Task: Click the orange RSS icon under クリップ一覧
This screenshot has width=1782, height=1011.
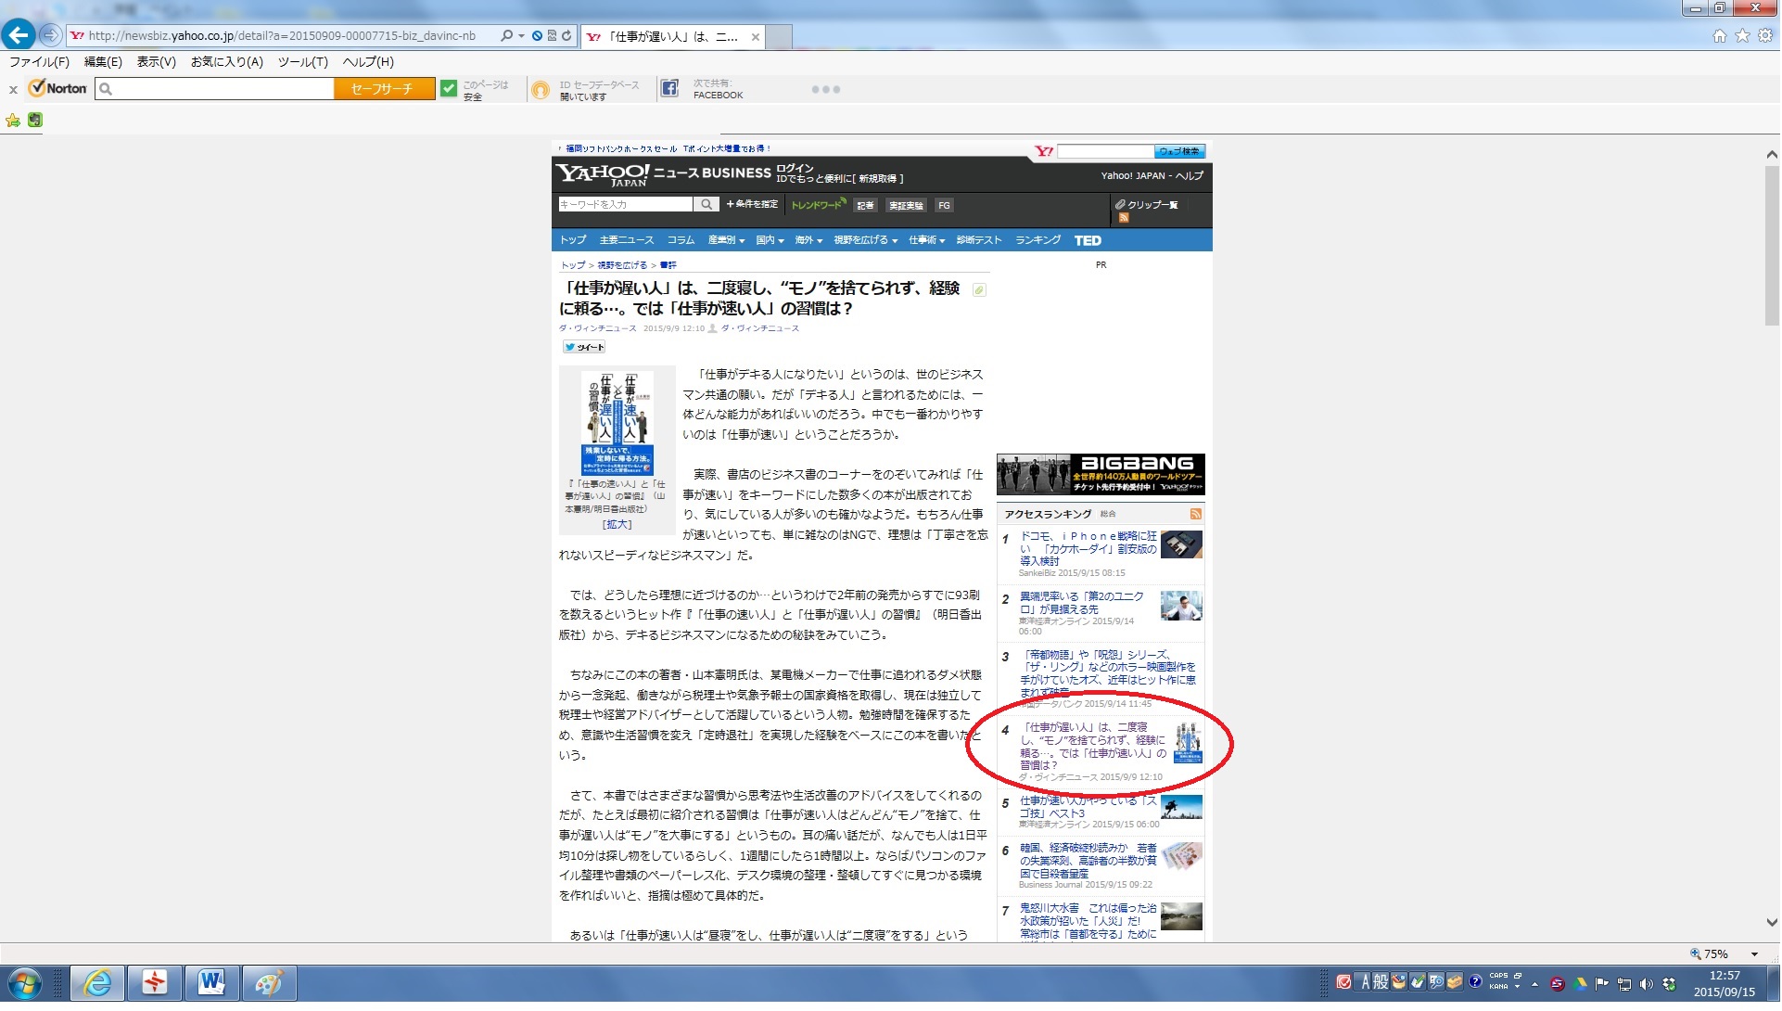Action: point(1124,218)
